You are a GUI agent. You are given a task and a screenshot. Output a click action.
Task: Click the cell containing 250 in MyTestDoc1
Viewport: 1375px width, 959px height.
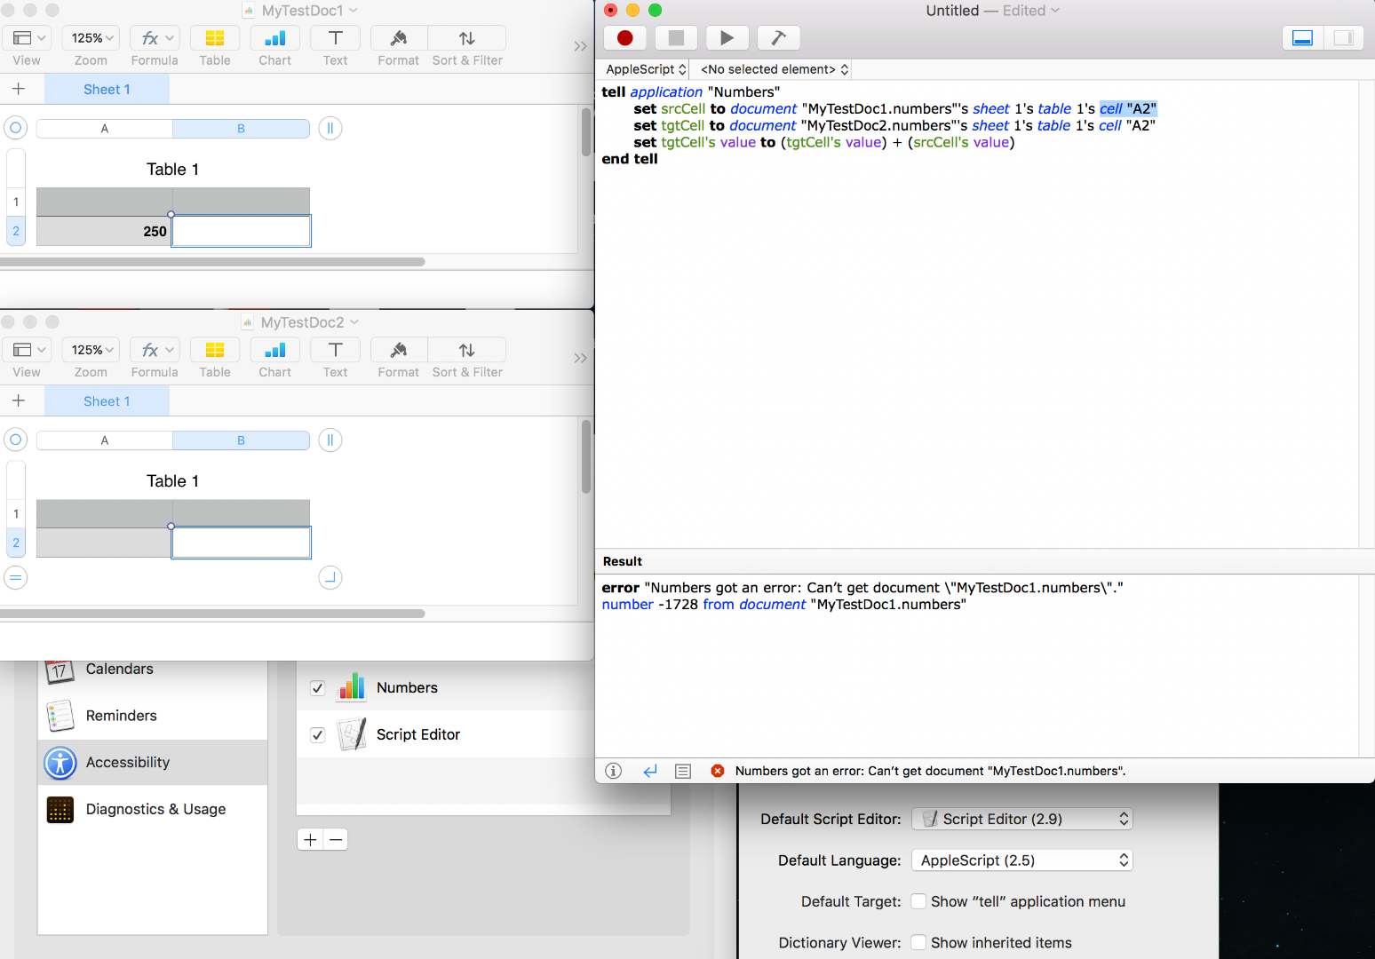(x=104, y=231)
